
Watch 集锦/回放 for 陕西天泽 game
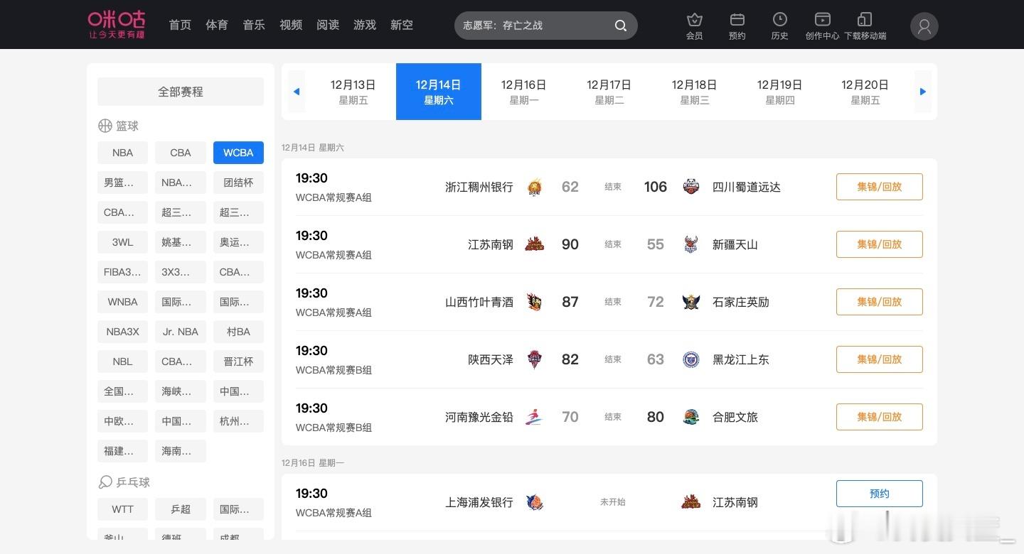pos(880,359)
